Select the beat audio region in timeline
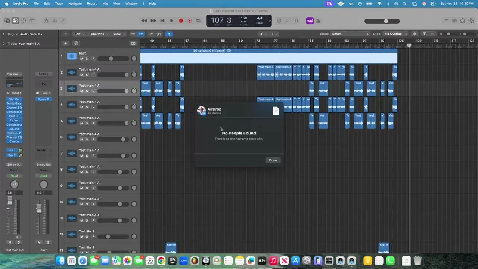Image resolution: width=478 pixels, height=269 pixels. (x=269, y=56)
